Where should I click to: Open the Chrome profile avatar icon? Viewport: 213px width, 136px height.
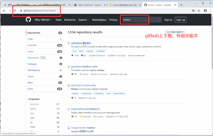tap(205, 11)
